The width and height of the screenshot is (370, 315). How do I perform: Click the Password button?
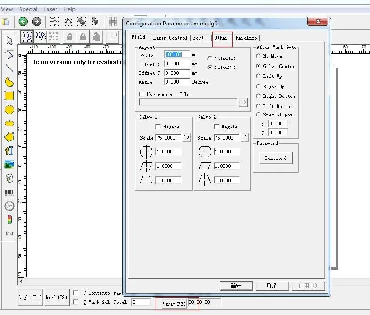(275, 158)
